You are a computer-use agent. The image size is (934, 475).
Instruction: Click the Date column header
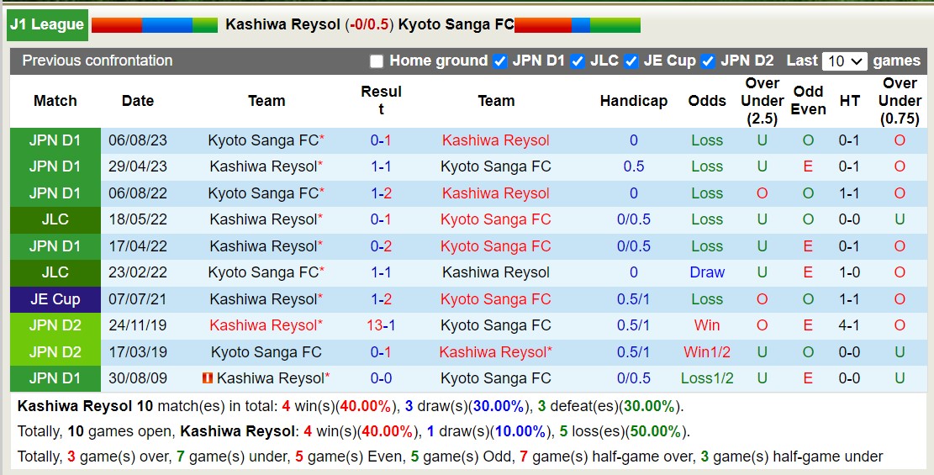(x=138, y=101)
